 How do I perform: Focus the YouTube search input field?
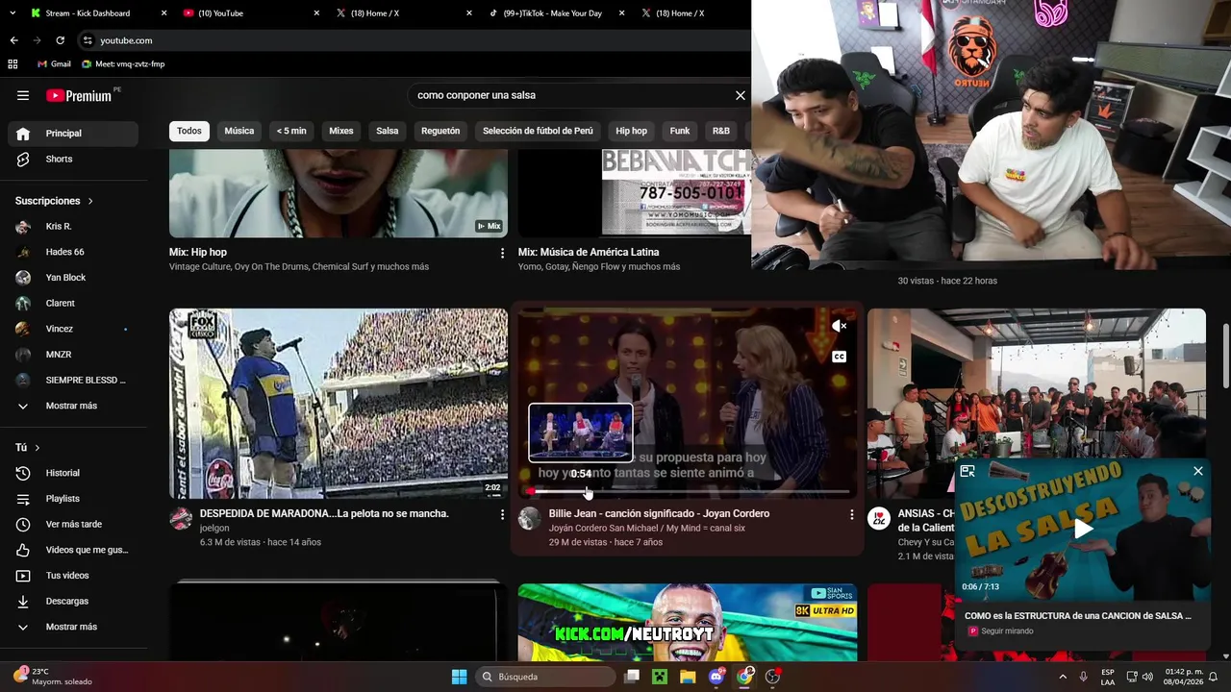point(567,95)
